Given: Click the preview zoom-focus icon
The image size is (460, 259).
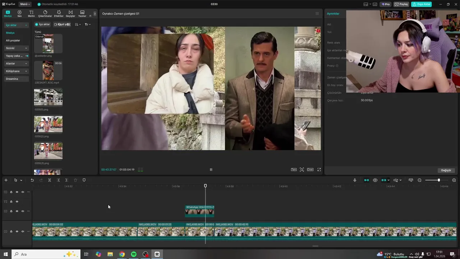Looking at the screenshot, I should [x=302, y=169].
